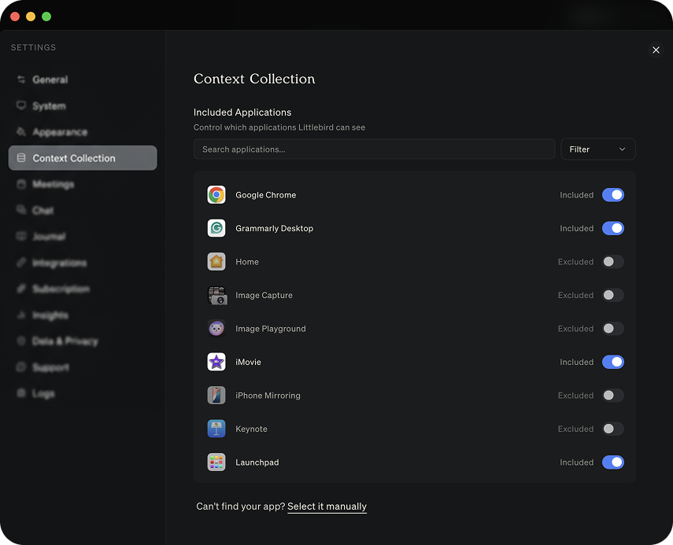Close the Context Collection settings panel

pos(656,50)
